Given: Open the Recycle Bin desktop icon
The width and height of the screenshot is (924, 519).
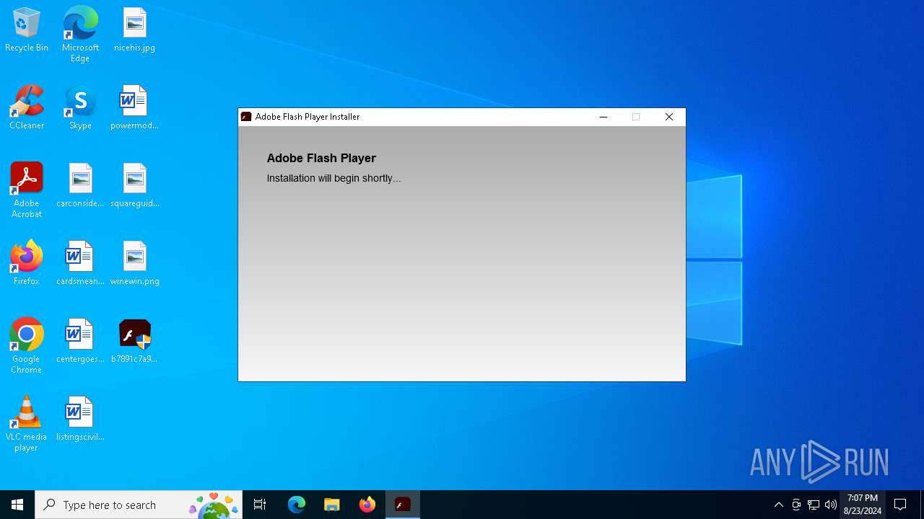Looking at the screenshot, I should [x=27, y=30].
